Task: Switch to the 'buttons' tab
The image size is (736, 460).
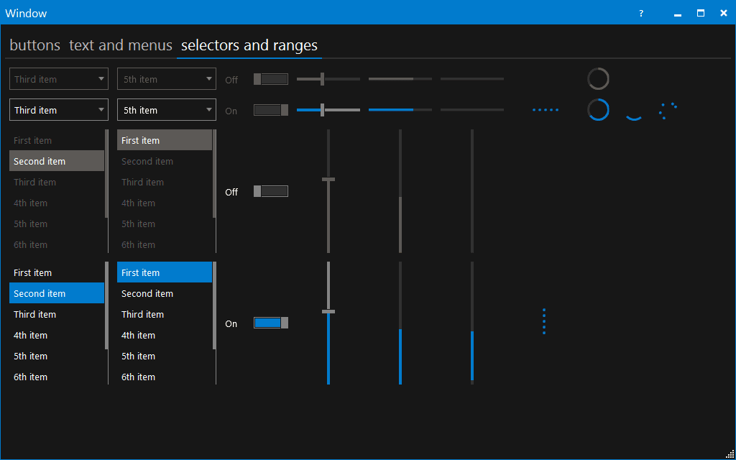Action: 34,45
